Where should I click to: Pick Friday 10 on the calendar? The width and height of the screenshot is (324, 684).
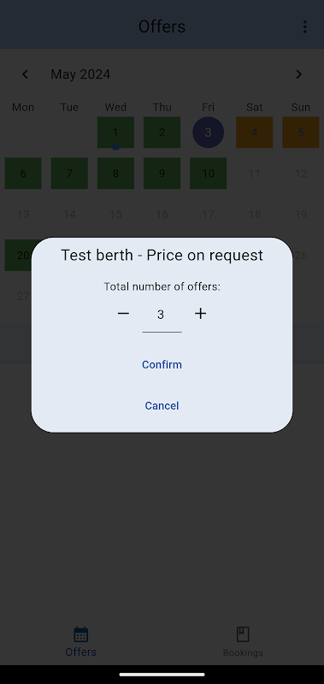pos(208,174)
